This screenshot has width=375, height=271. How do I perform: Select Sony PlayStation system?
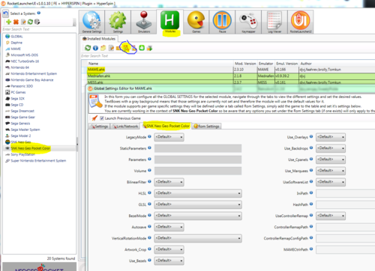22,154
